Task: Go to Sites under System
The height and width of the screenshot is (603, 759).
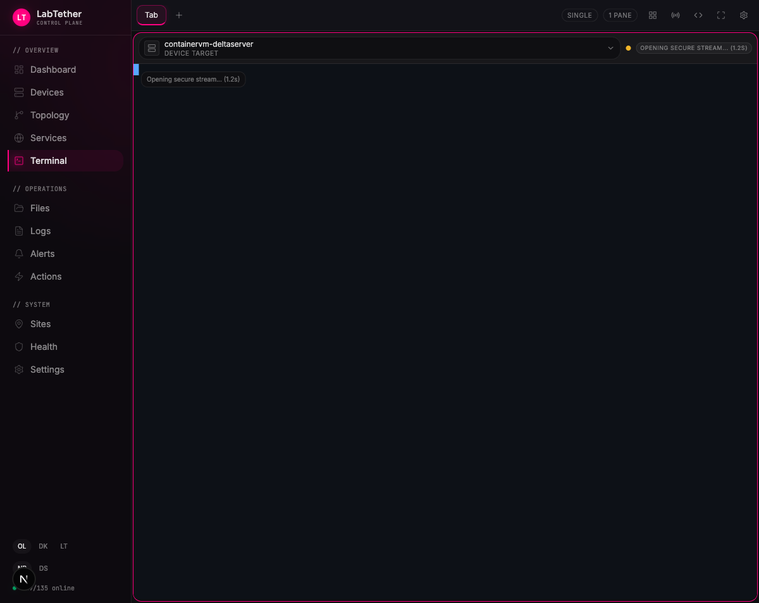Action: pyautogui.click(x=65, y=324)
